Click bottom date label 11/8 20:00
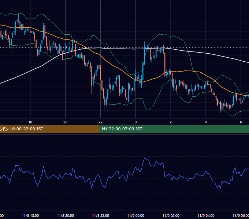Viewport: 249px width, 219px height. [65, 215]
